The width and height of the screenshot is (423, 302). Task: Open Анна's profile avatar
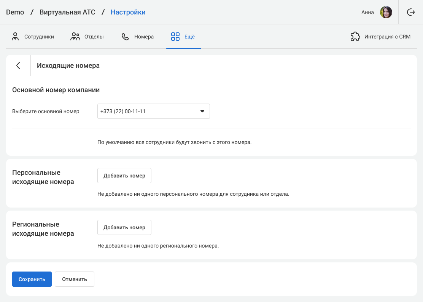coord(386,12)
